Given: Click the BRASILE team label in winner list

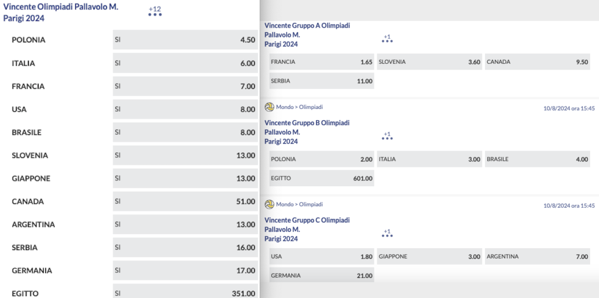Looking at the screenshot, I should [27, 132].
